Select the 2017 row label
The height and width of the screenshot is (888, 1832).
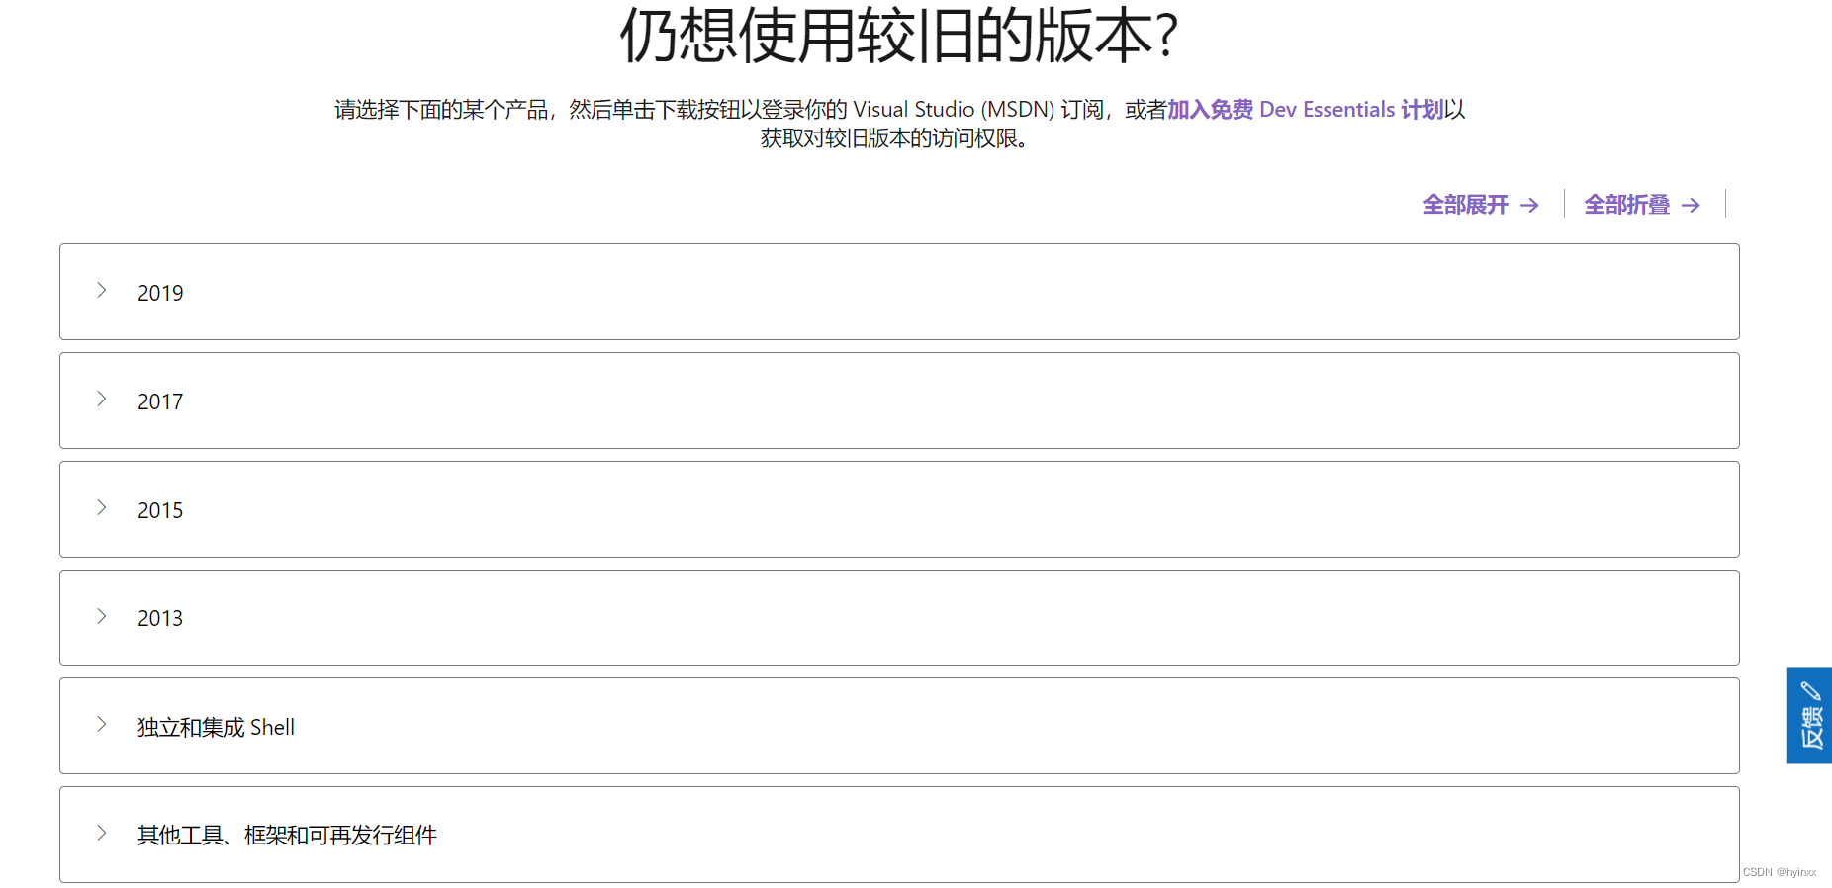160,401
